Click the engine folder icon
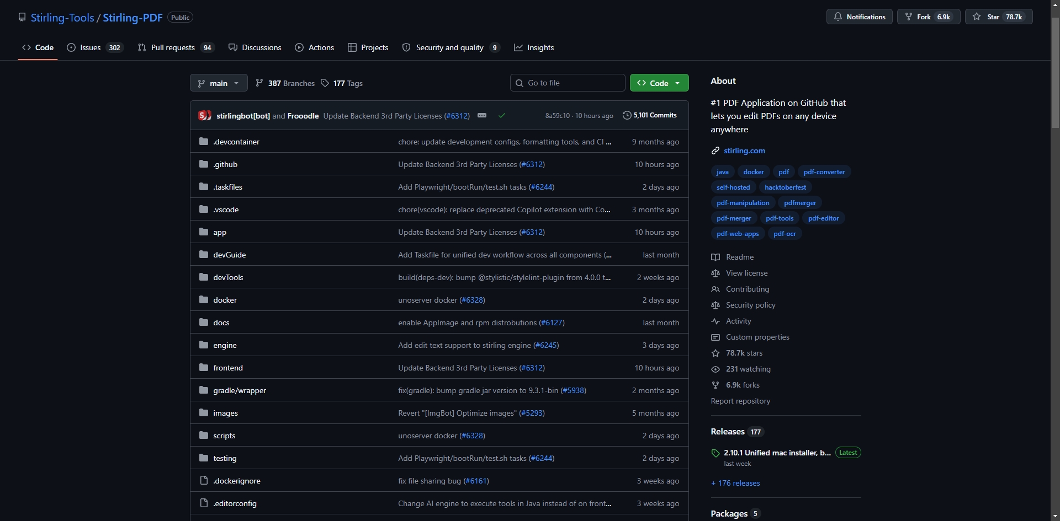1060x521 pixels. [204, 345]
